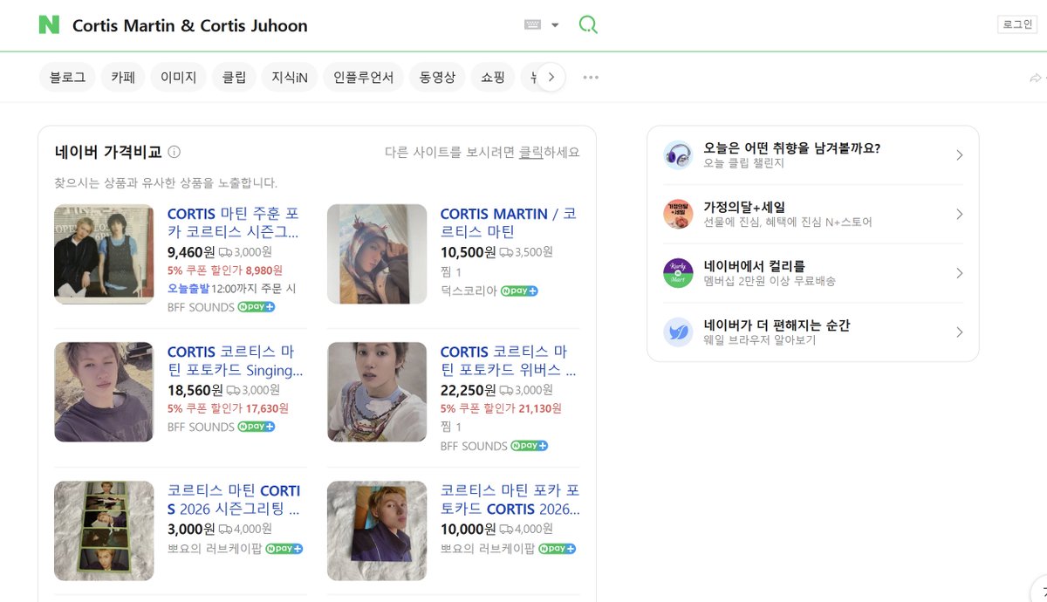Open 오늘은 어떤 취향을 남겨볼까? link
The width and height of the screenshot is (1047, 602).
coord(792,148)
